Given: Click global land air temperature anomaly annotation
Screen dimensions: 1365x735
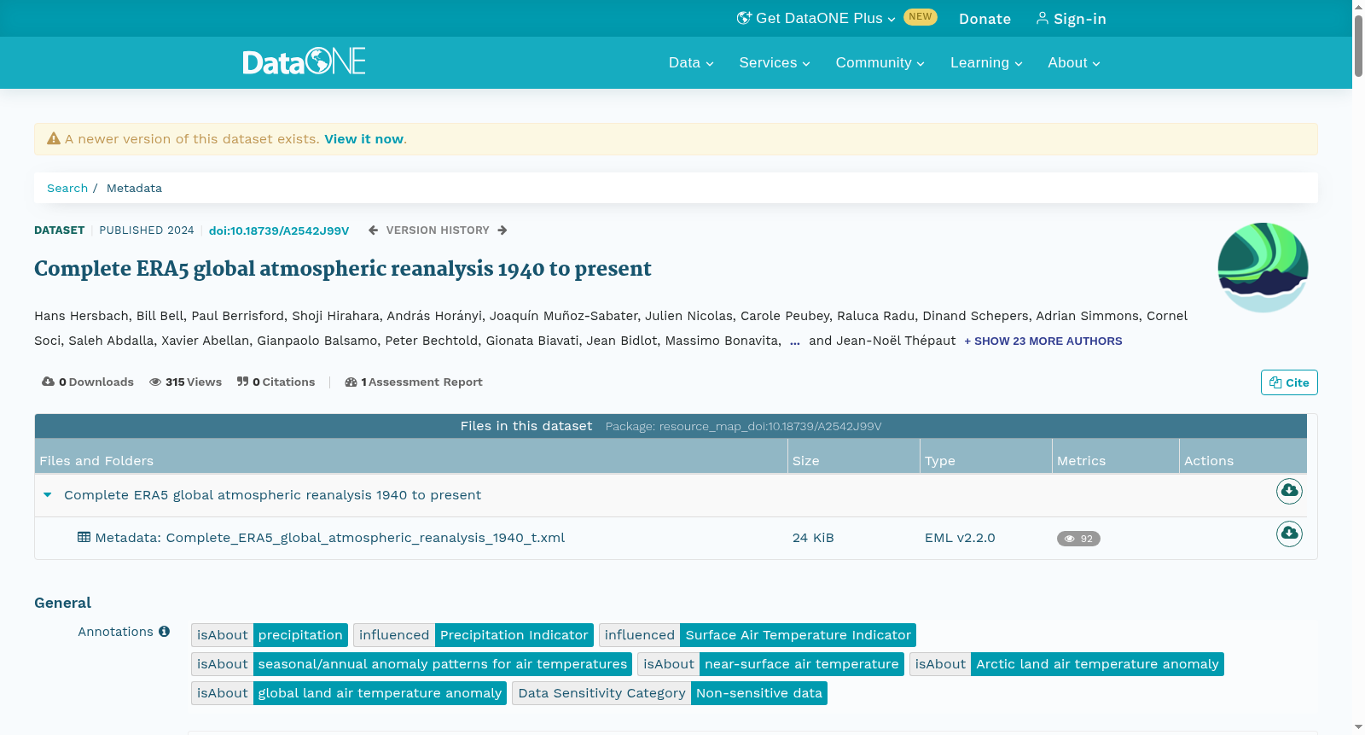Looking at the screenshot, I should tap(380, 693).
